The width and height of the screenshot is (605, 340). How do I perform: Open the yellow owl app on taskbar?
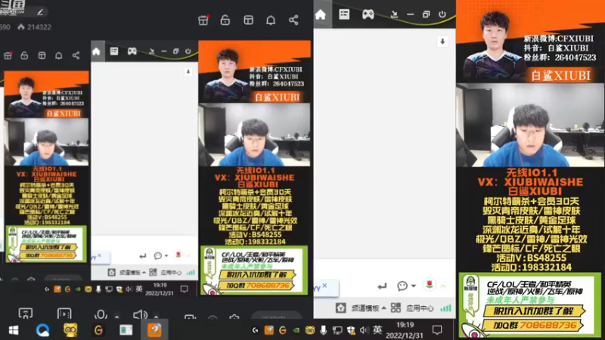[70, 330]
